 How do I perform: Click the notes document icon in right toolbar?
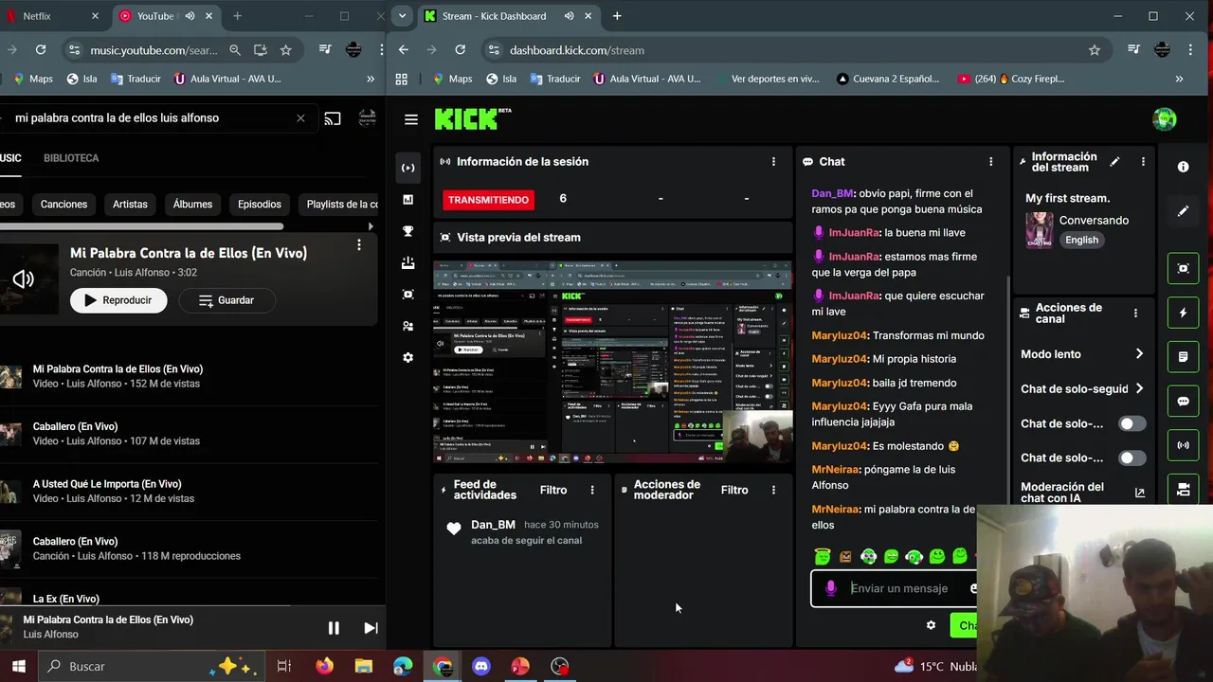(1183, 357)
